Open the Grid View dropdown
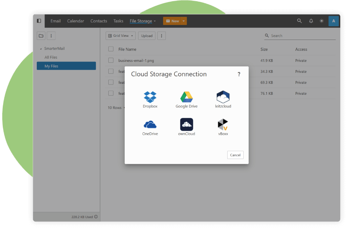 point(120,36)
